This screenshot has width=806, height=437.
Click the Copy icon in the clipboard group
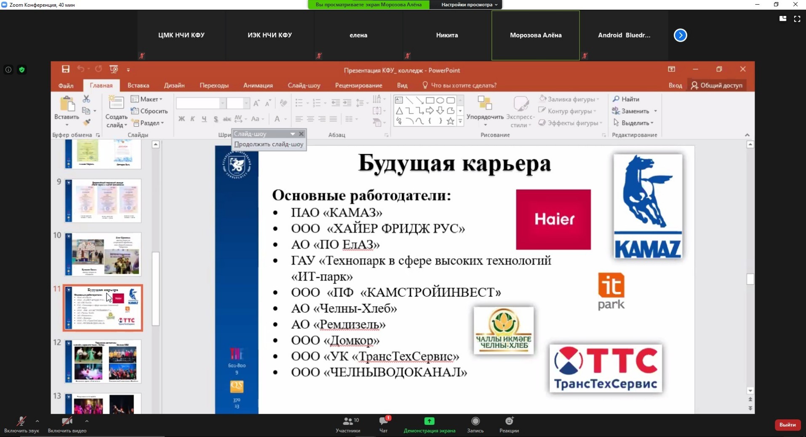pos(86,111)
